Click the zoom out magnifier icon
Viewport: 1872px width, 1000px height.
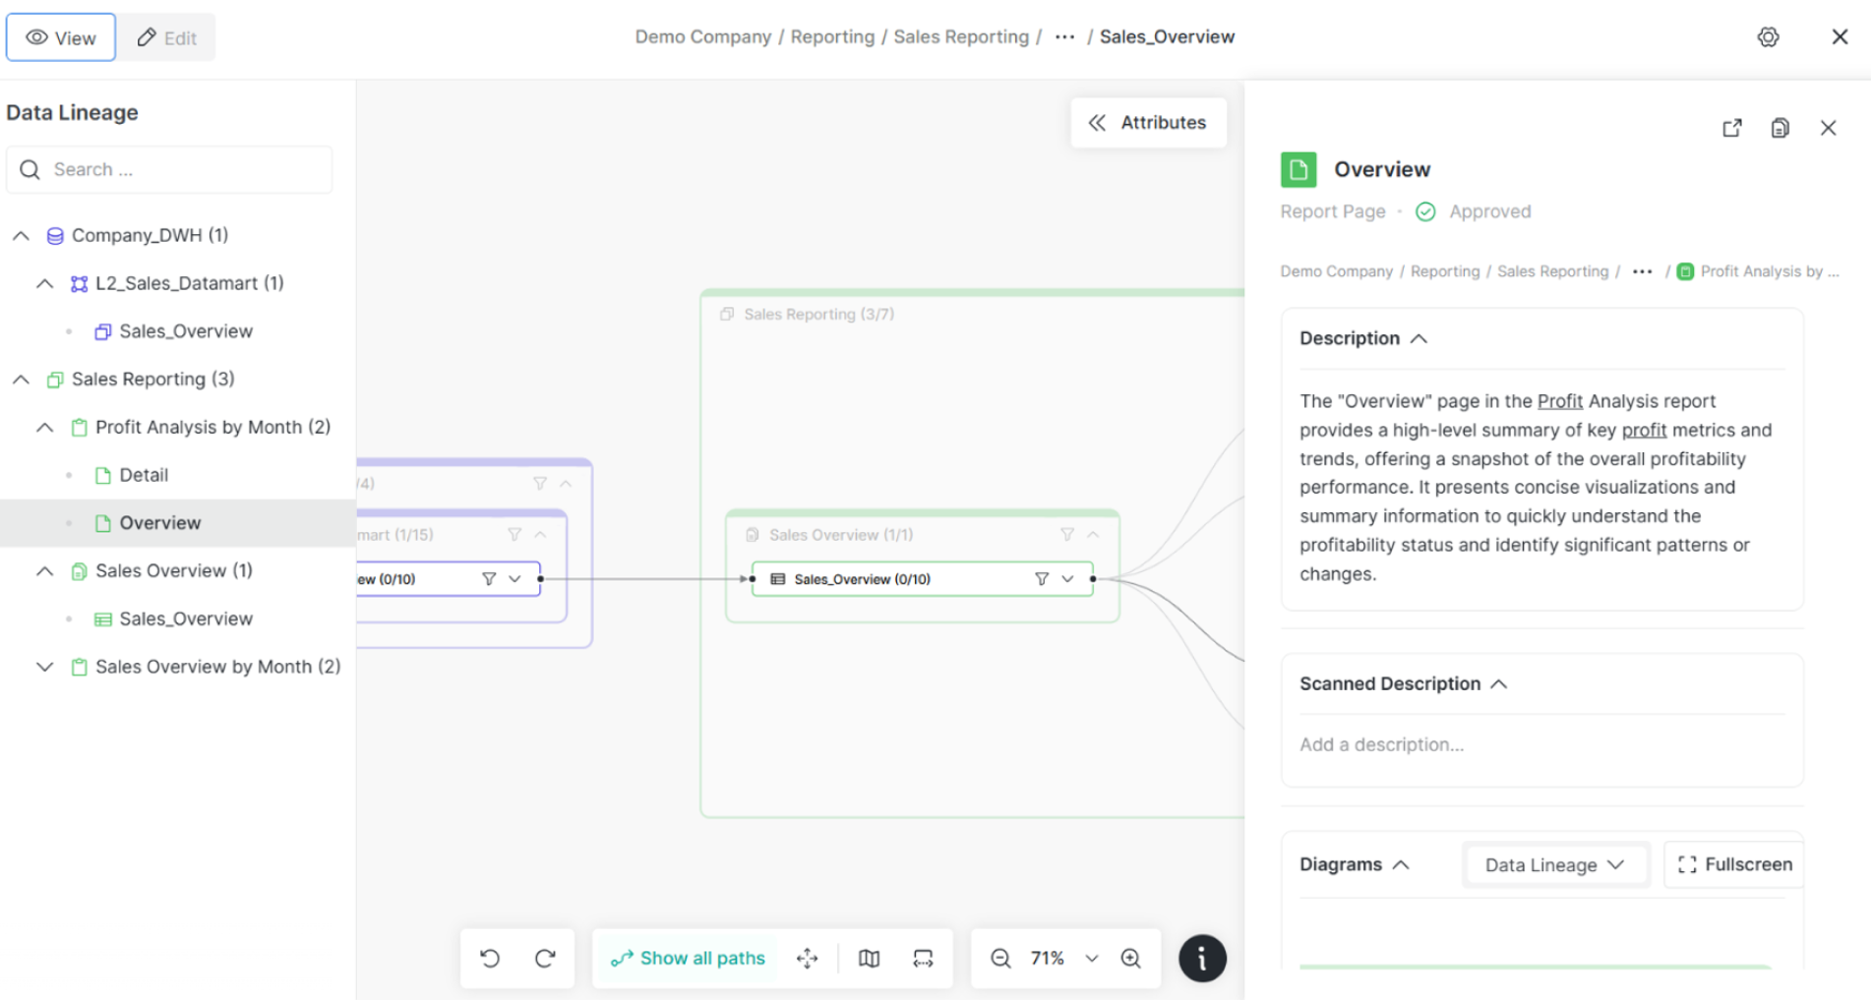[x=1000, y=958]
